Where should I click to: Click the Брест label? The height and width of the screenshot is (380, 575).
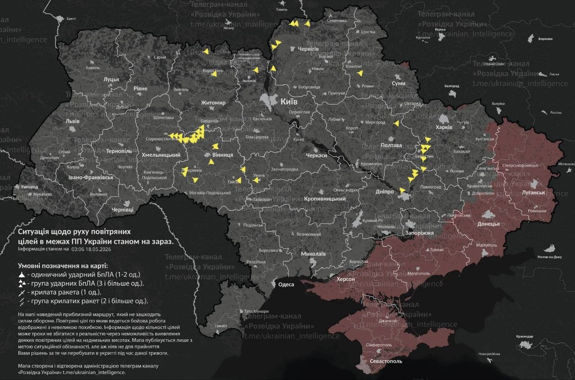pos(71,18)
